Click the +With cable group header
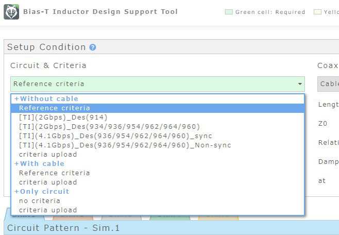This screenshot has width=339, height=235. (39, 164)
